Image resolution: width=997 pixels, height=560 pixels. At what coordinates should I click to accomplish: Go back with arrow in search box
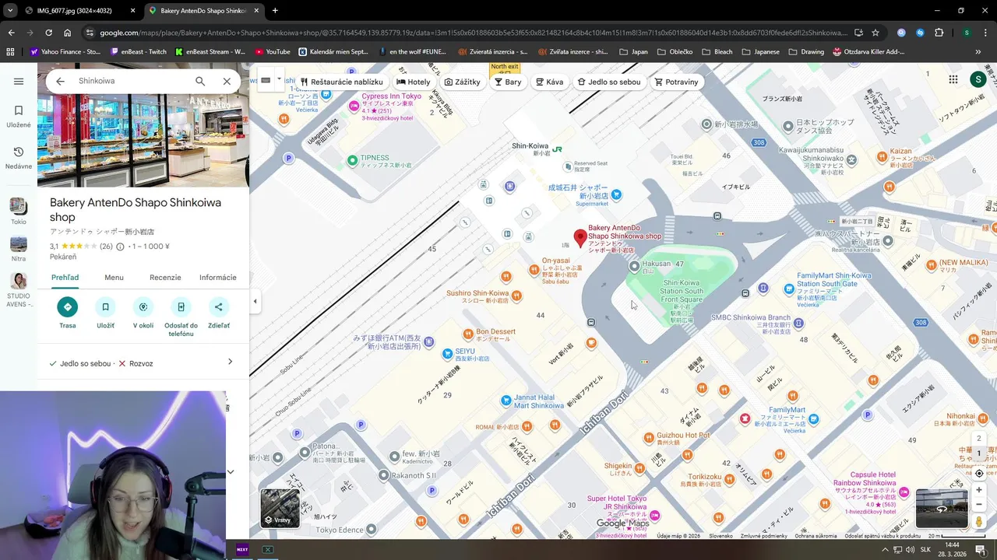[x=60, y=81]
